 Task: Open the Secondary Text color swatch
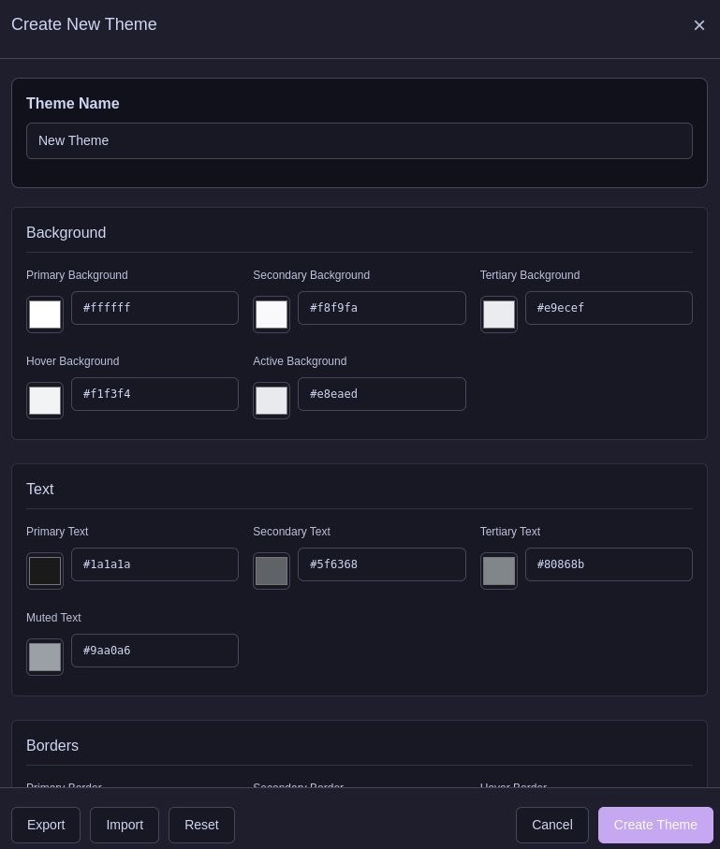(272, 571)
